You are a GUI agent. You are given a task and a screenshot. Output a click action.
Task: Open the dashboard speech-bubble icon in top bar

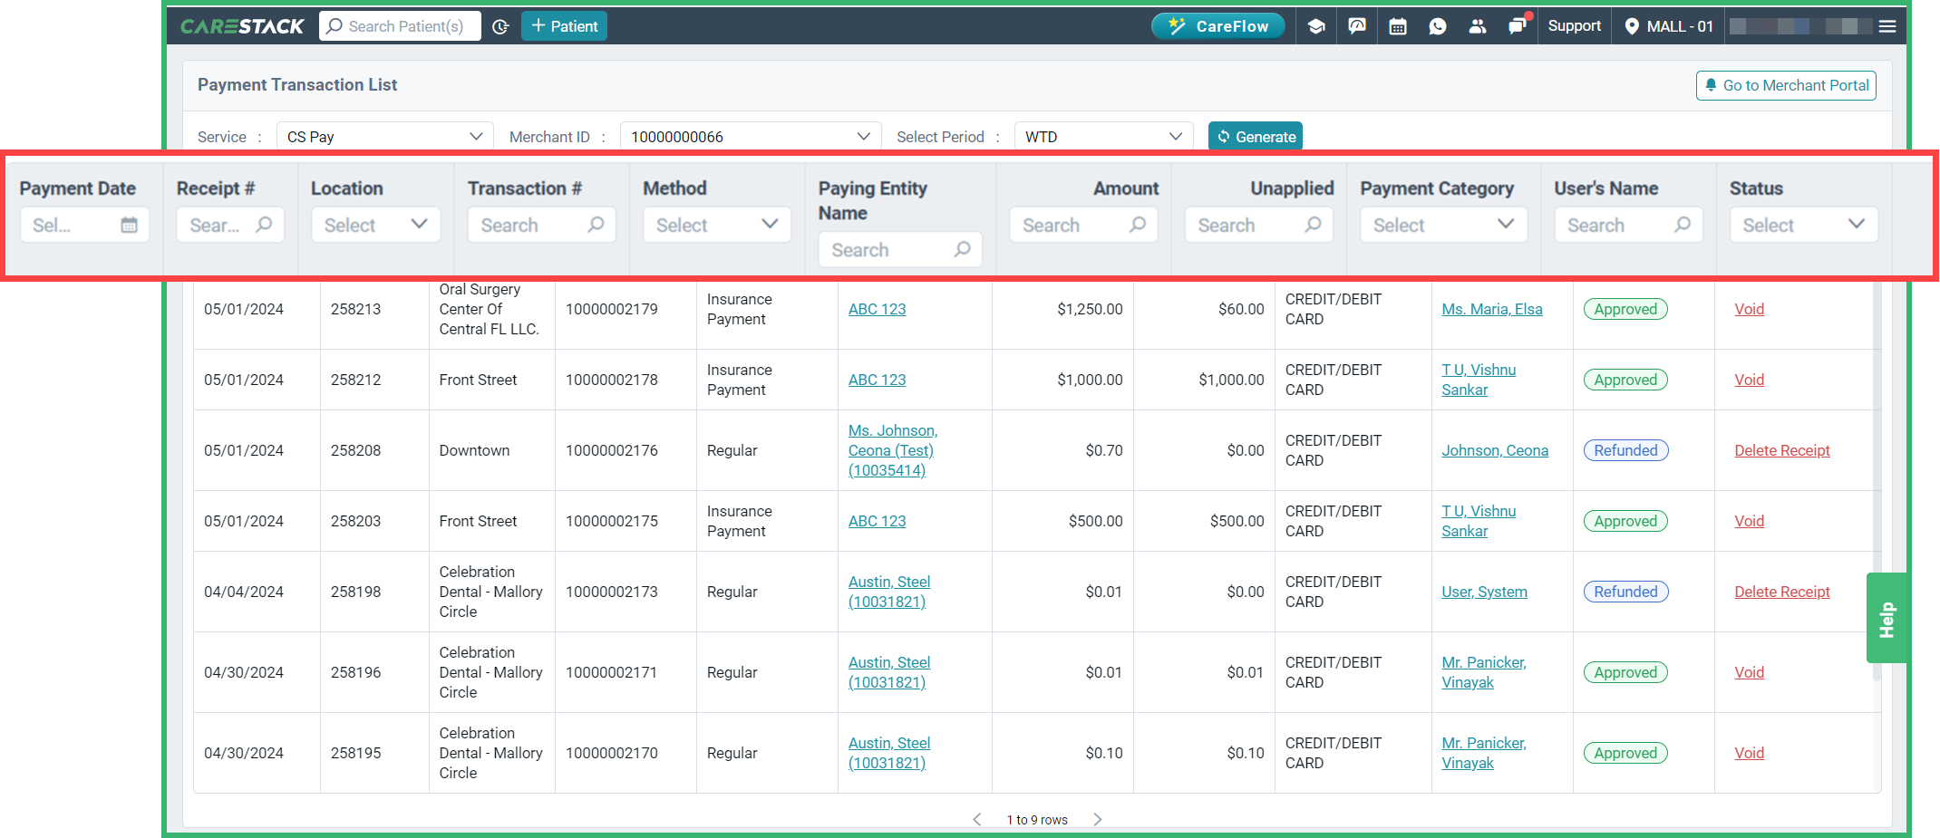click(1357, 25)
